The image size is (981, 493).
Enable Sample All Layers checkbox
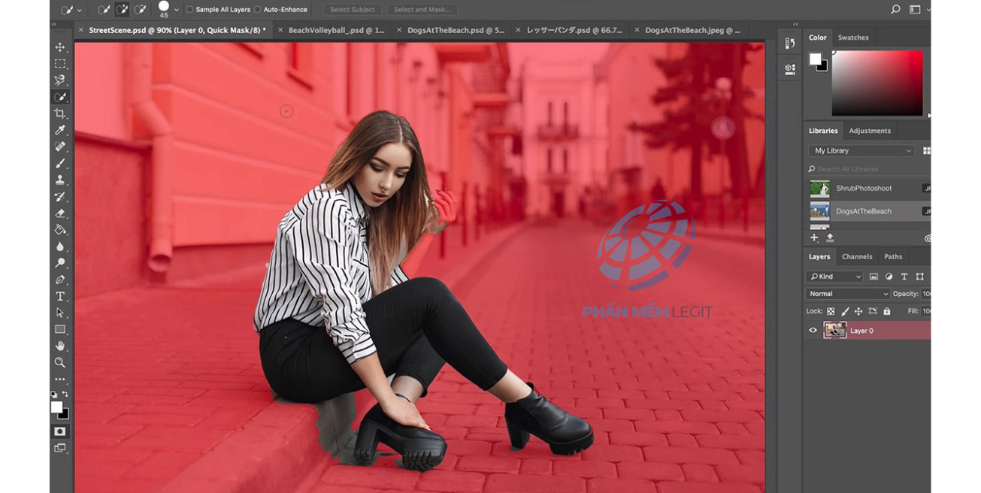click(190, 10)
